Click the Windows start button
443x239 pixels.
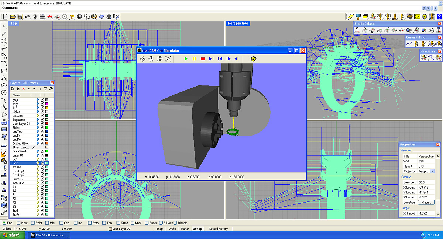(11, 235)
